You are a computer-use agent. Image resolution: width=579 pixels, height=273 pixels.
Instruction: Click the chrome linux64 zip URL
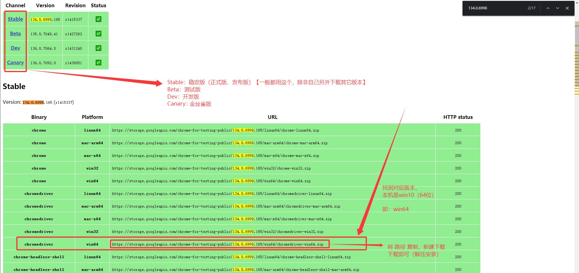(215, 130)
